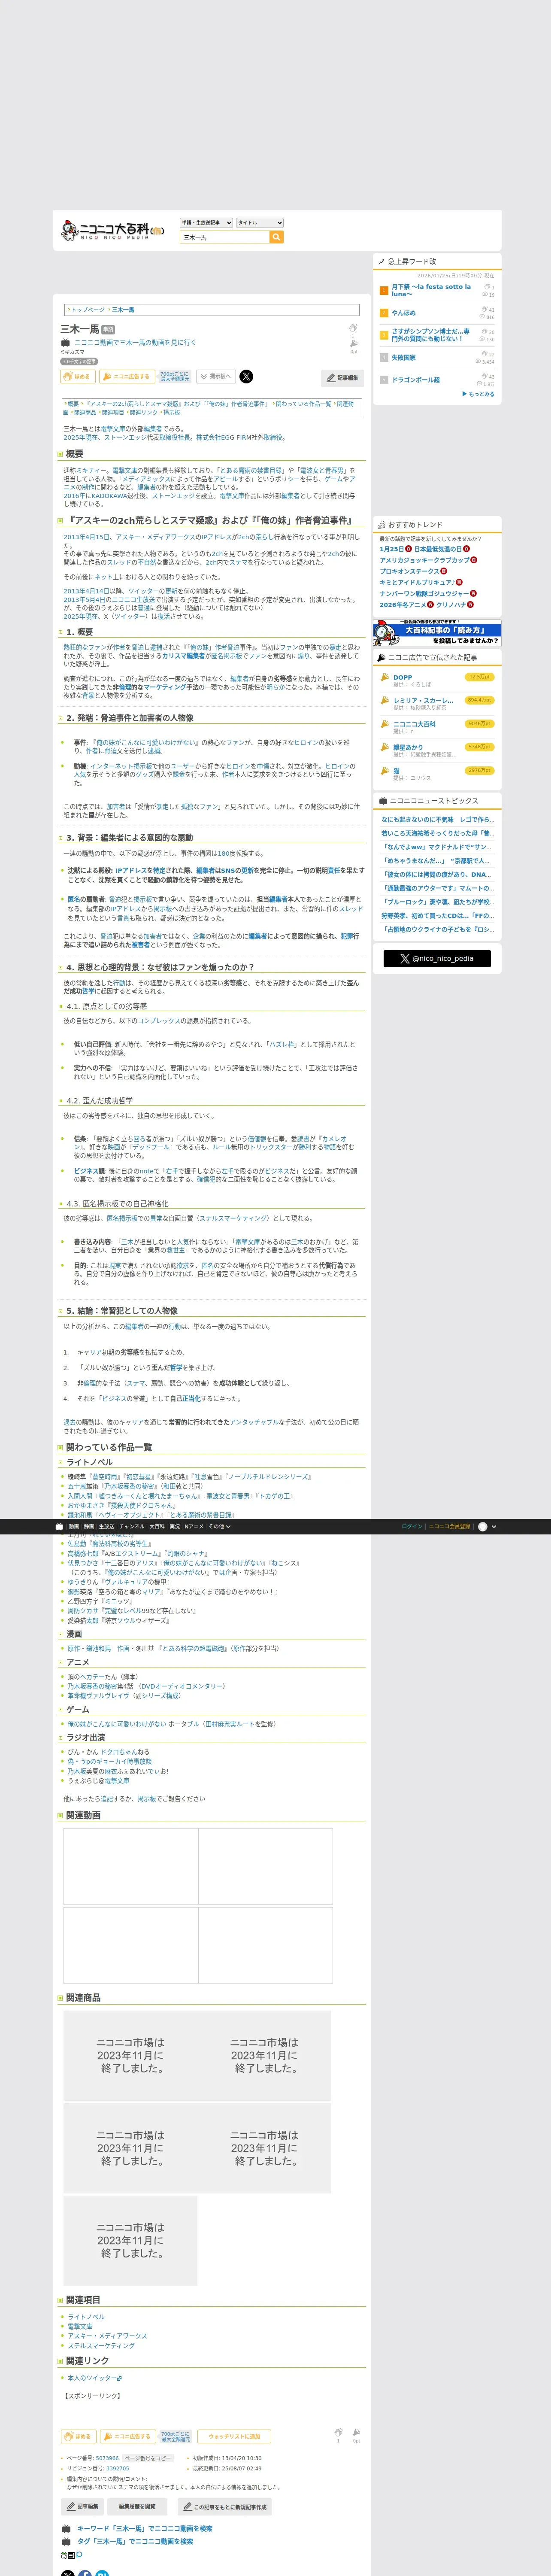Select 大百科 in the dark navigation bar
Screen dimensions: 551x2576
[157, 1527]
